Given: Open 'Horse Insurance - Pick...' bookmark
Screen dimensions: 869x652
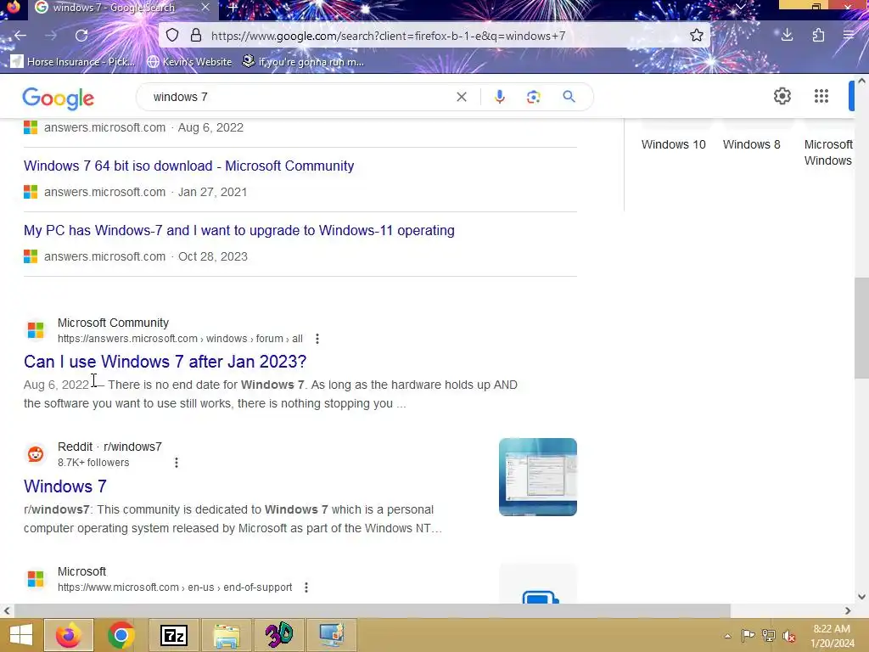Looking at the screenshot, I should click(x=73, y=61).
